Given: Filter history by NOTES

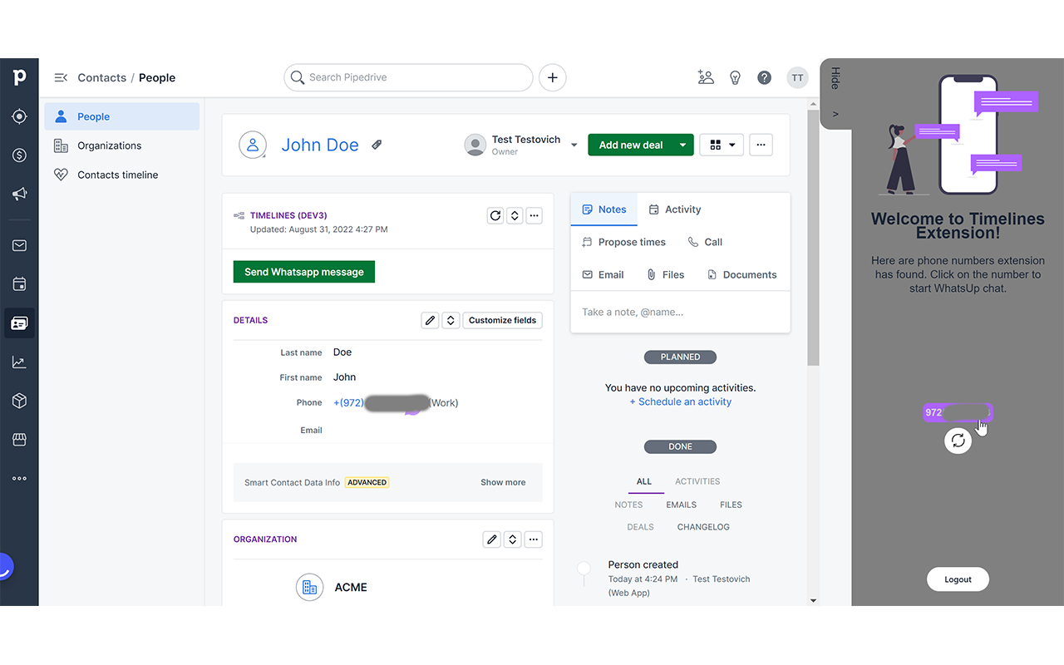Looking at the screenshot, I should click(x=628, y=505).
